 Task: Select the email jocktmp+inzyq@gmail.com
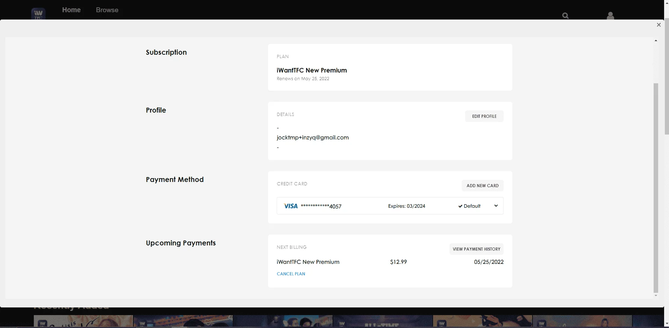point(313,137)
